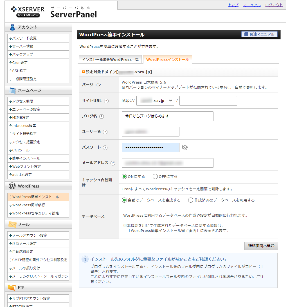
Task: Open the site URL domain dropdown
Action: pyautogui.click(x=155, y=101)
